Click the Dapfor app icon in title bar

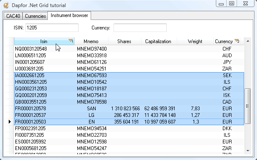6,5
